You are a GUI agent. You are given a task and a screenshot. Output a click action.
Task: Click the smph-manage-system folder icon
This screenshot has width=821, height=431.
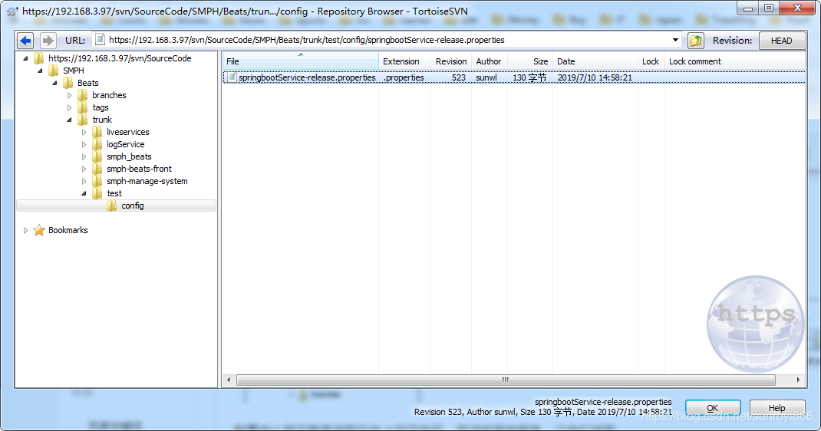click(97, 181)
